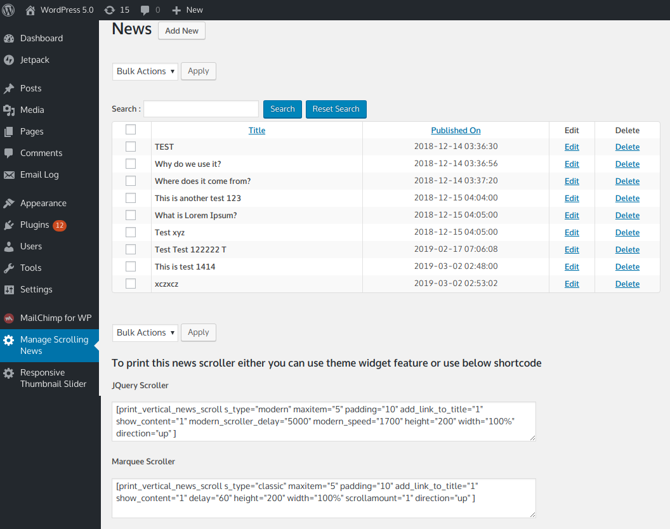Click the home icon beside WordPress 5.0
670x529 pixels.
click(30, 10)
